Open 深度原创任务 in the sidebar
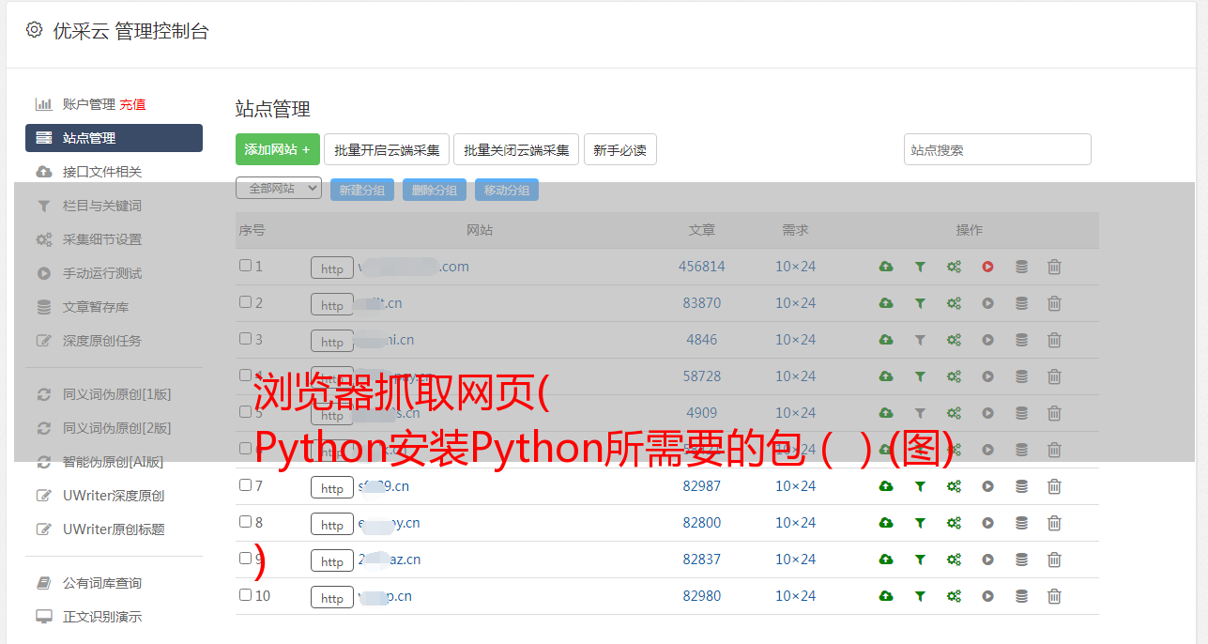This screenshot has height=644, width=1208. coord(102,341)
